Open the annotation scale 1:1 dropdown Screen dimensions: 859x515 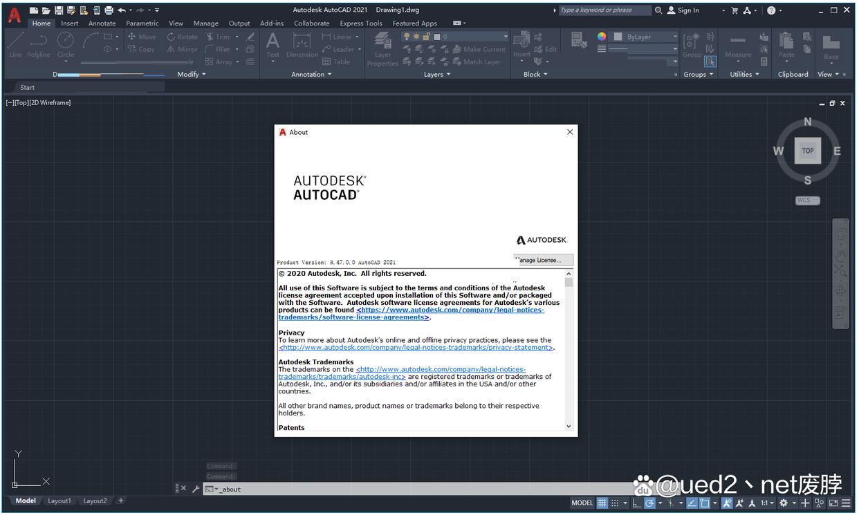767,503
